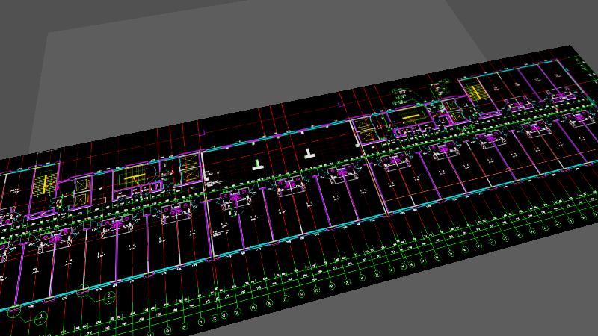Image resolution: width=598 pixels, height=336 pixels.
Task: Click the left white T-shaped symbol
Action: [258, 164]
